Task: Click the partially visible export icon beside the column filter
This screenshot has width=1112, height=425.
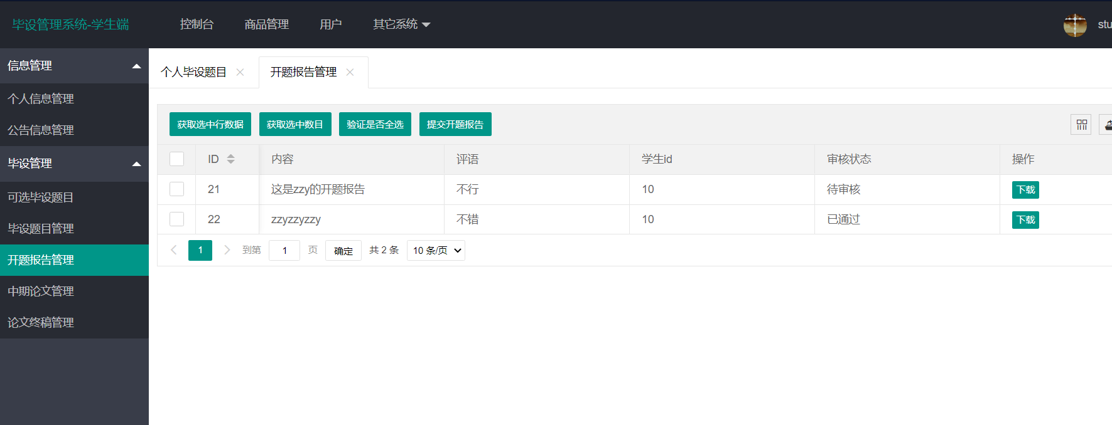Action: pyautogui.click(x=1106, y=125)
